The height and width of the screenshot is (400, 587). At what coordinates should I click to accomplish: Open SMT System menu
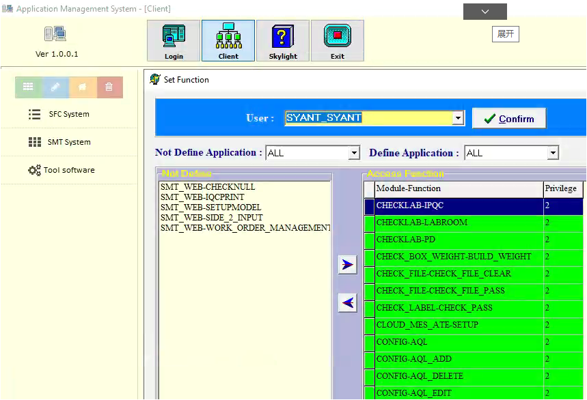point(68,142)
